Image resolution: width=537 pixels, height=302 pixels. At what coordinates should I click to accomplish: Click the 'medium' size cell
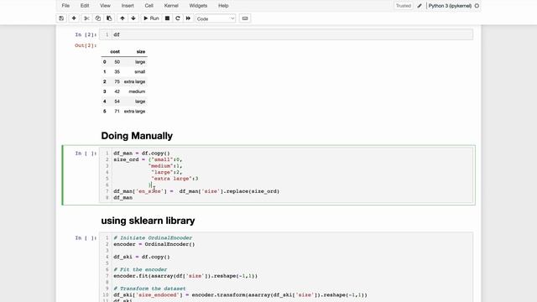coord(137,91)
